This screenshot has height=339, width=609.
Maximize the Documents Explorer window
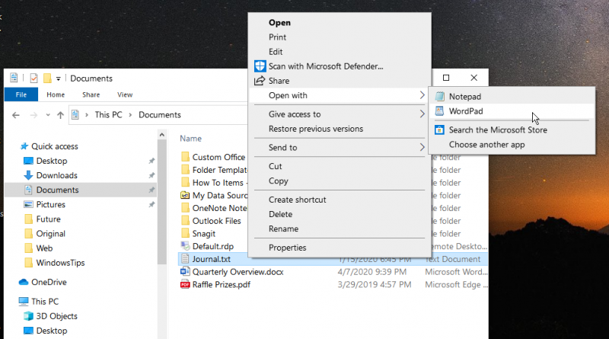click(446, 78)
